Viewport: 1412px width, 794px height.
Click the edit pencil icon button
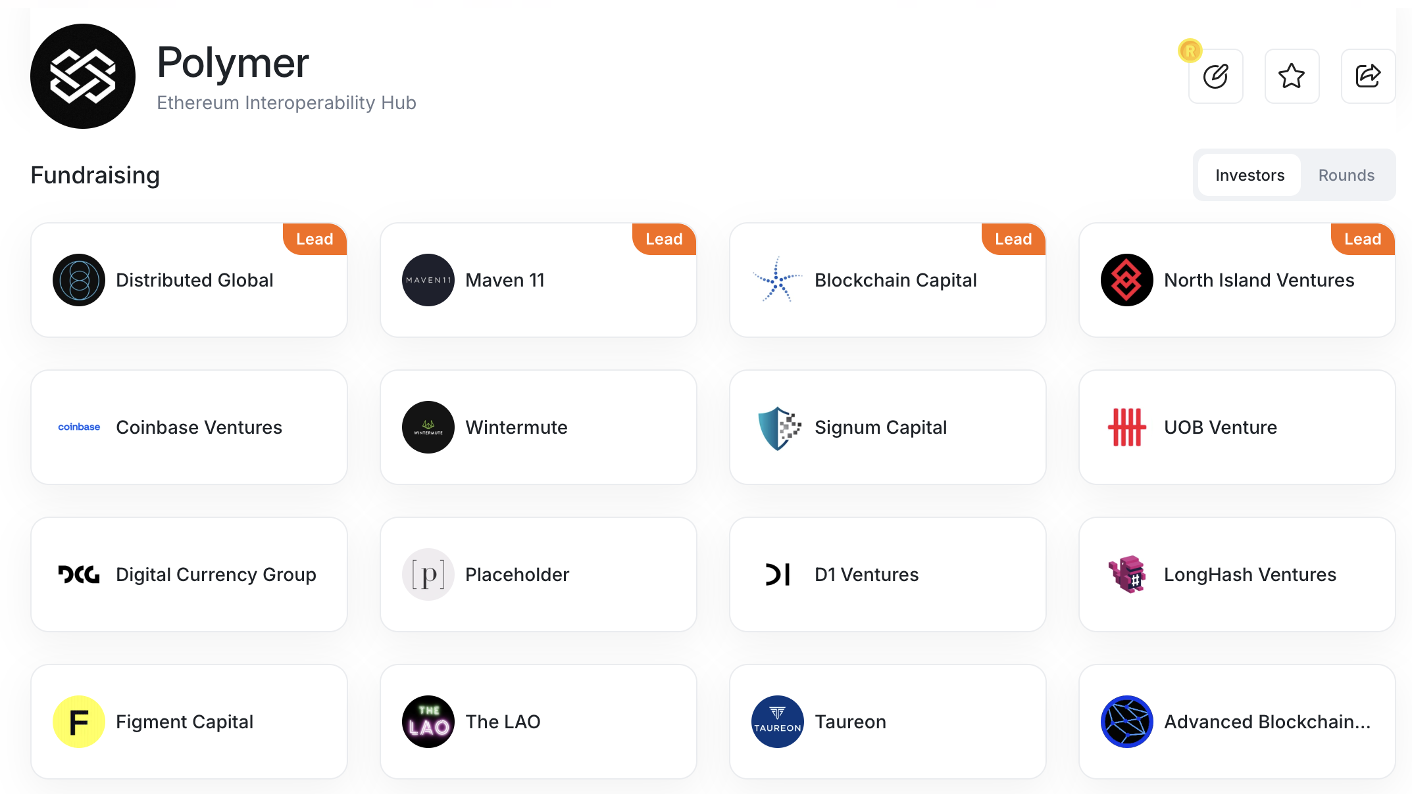click(1215, 76)
